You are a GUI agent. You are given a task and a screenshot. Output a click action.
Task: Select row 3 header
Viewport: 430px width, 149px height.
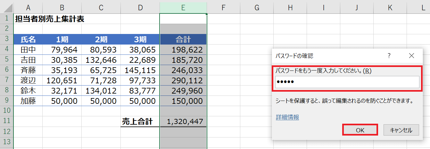(7, 39)
